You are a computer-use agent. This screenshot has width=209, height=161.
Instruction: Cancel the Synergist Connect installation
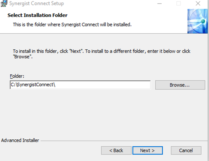(x=186, y=150)
